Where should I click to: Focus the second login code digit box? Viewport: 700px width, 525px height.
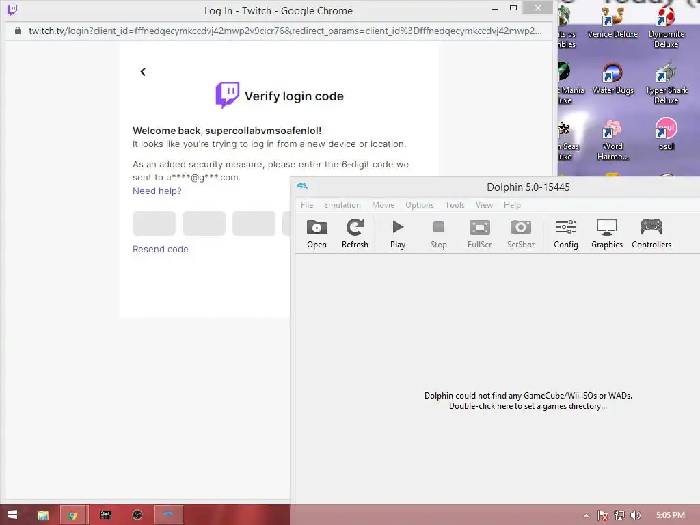204,224
